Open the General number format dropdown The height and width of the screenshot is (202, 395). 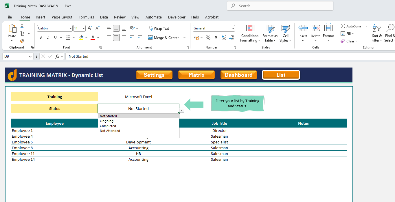pyautogui.click(x=233, y=28)
